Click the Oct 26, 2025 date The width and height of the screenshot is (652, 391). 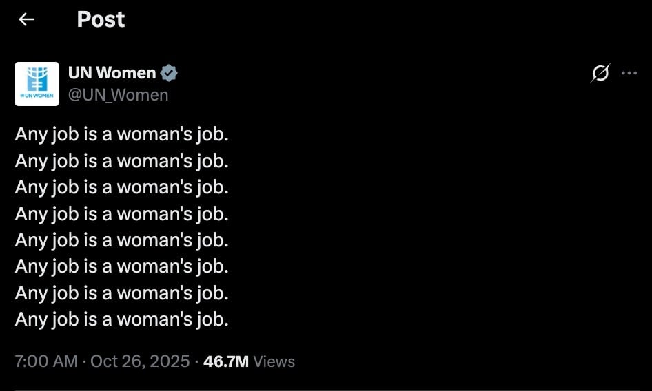pos(140,361)
